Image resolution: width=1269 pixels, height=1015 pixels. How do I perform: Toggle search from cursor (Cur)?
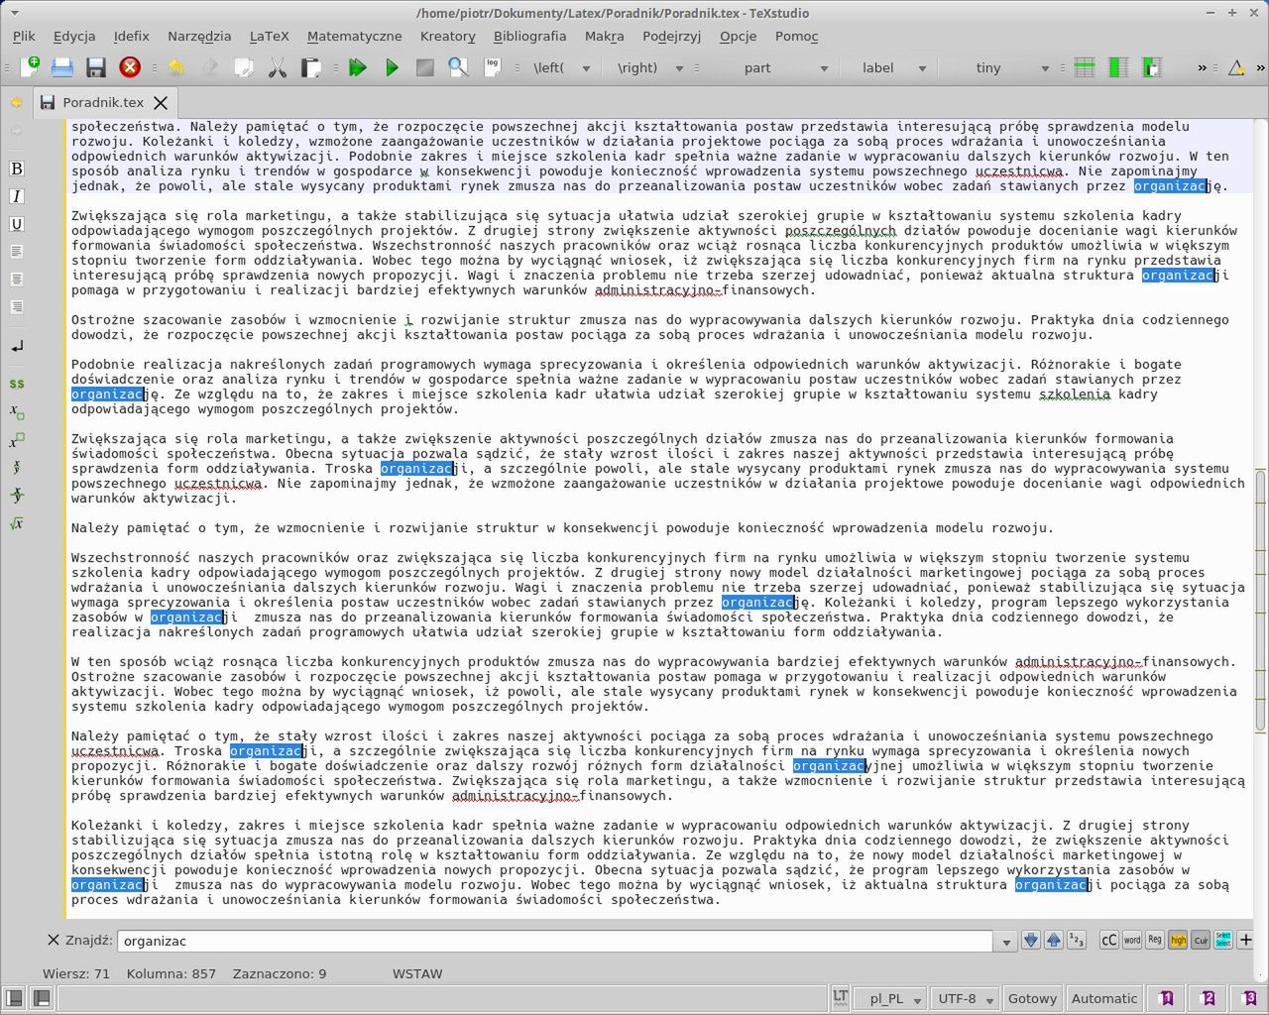[x=1201, y=940]
